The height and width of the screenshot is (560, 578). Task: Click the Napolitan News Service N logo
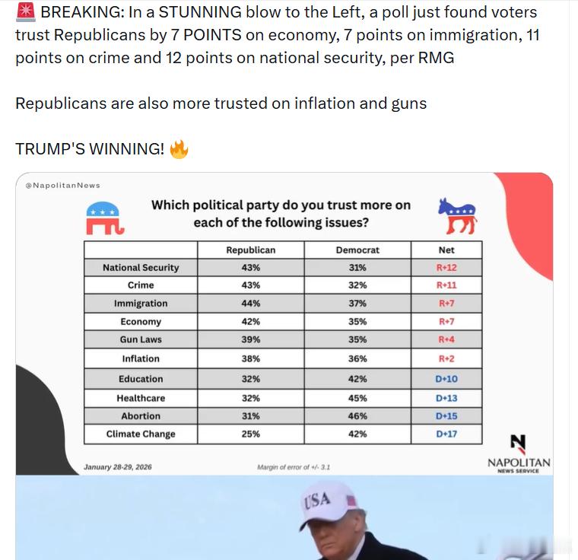tap(518, 444)
